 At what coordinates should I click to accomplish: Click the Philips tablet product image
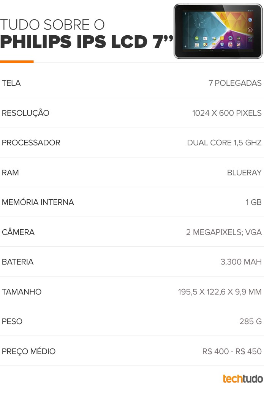click(218, 31)
